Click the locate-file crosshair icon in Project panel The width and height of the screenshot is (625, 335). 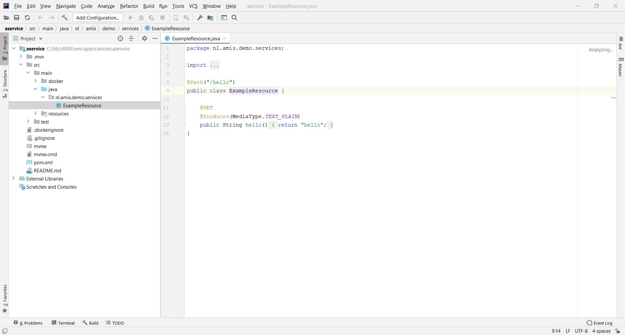pyautogui.click(x=120, y=38)
